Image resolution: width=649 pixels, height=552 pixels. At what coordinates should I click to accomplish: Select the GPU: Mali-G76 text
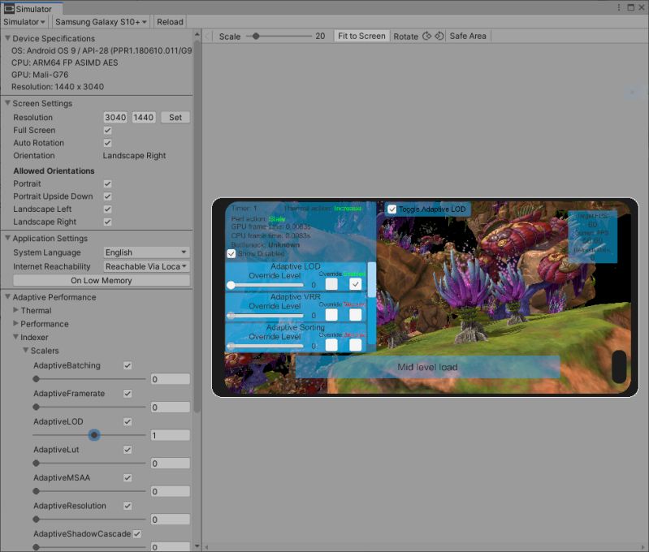click(40, 75)
